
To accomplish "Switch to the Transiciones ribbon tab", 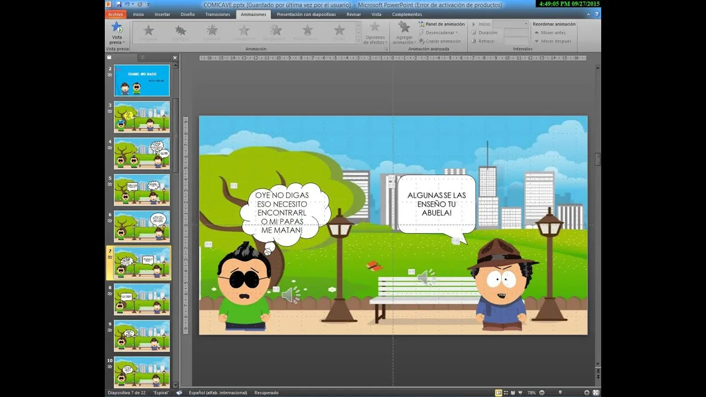I will [217, 14].
